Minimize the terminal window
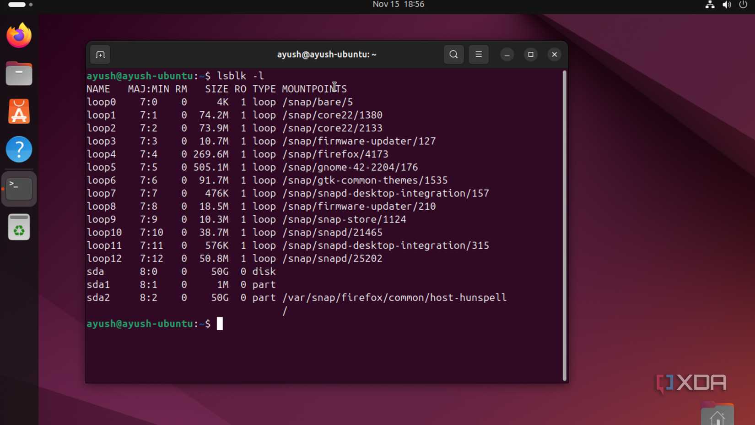The width and height of the screenshot is (755, 425). [x=507, y=54]
